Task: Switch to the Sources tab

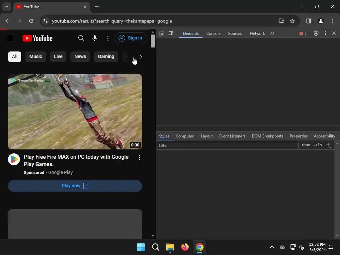Action: pyautogui.click(x=235, y=34)
